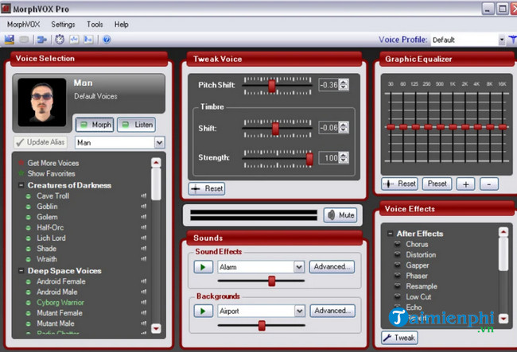Click the Alarm sound volume slider

click(x=272, y=280)
